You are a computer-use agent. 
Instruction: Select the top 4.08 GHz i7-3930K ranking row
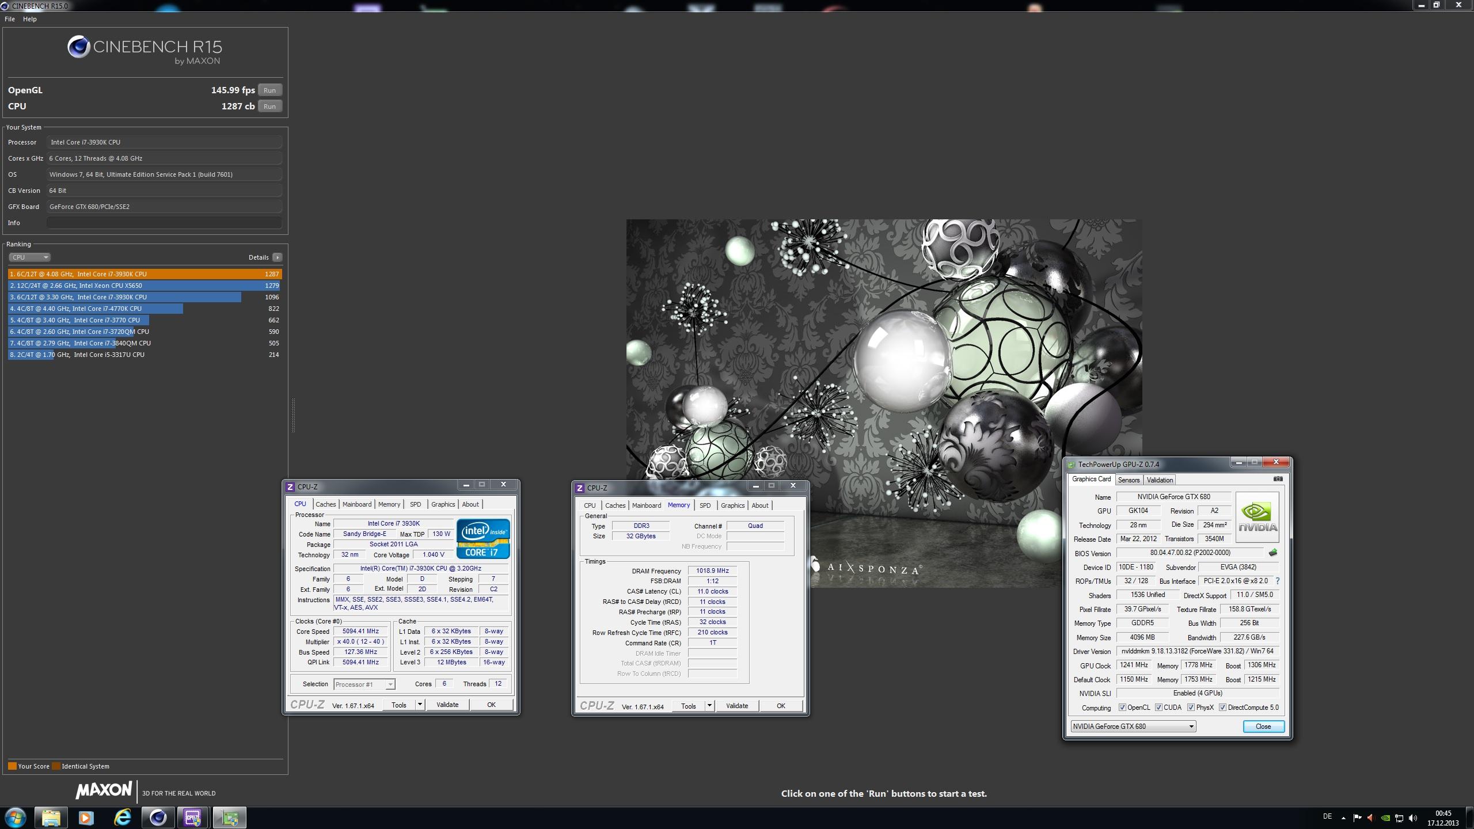click(x=145, y=274)
